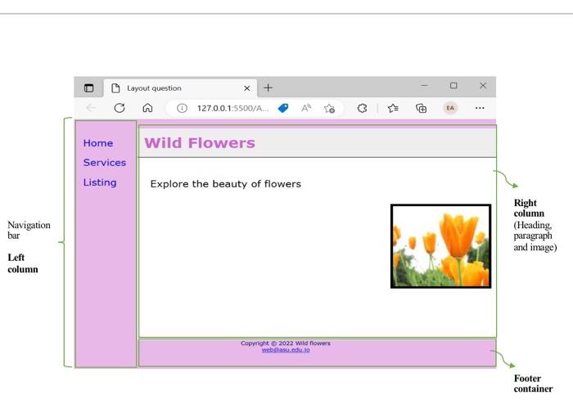Image resolution: width=573 pixels, height=400 pixels.
Task: Go back to the previous page
Action: (91, 108)
